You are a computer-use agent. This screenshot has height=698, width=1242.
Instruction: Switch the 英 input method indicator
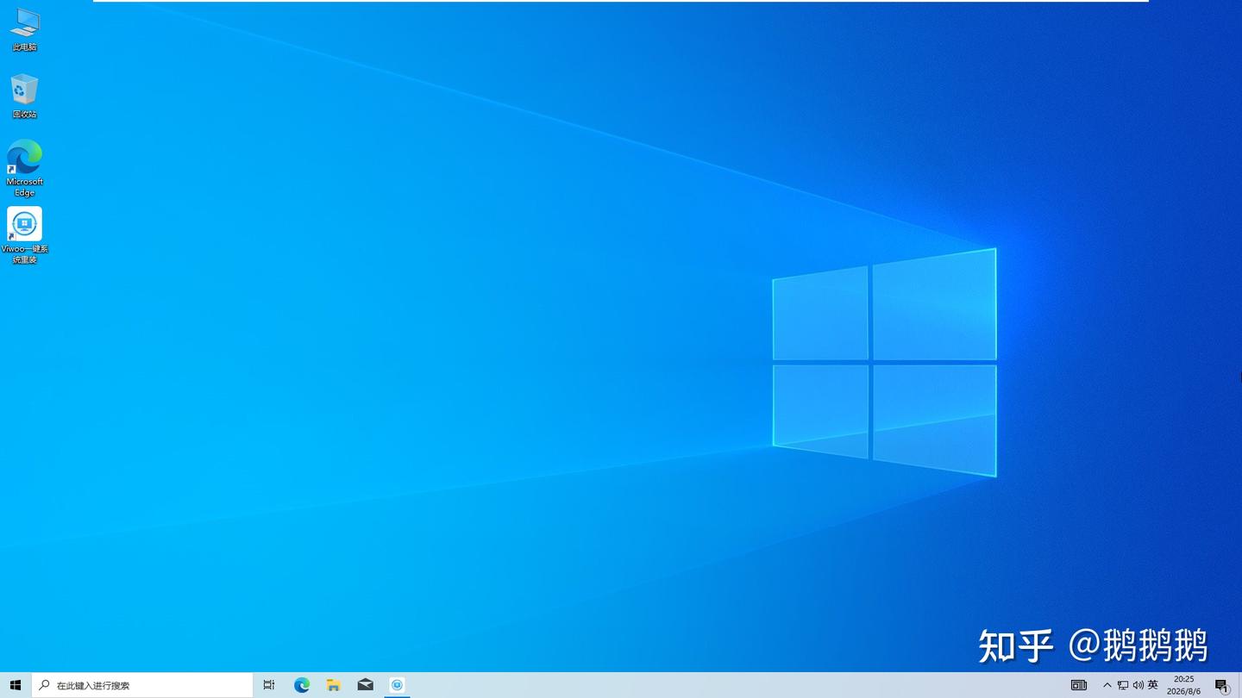click(x=1153, y=685)
